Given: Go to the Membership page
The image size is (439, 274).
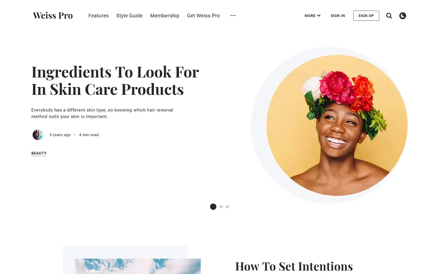Looking at the screenshot, I should coord(165,16).
